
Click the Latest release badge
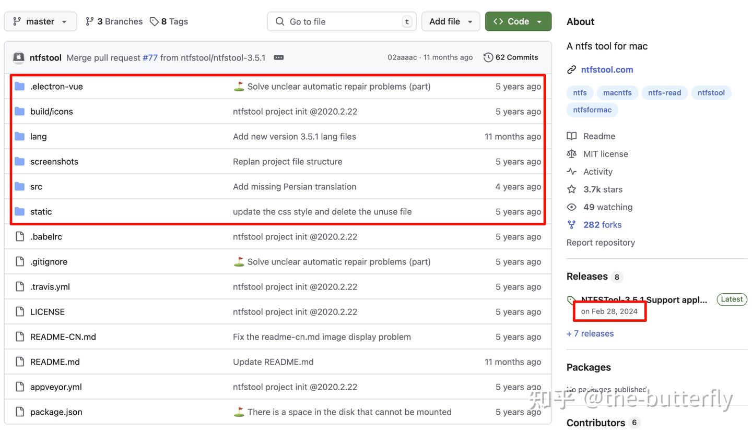point(732,299)
